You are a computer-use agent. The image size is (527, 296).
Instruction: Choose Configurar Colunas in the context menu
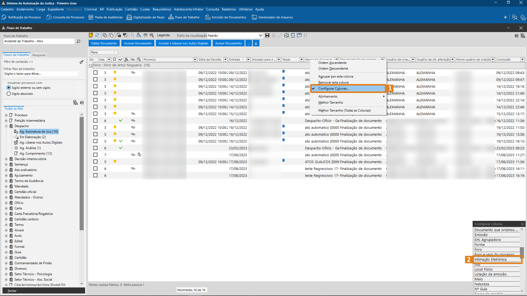tap(333, 89)
